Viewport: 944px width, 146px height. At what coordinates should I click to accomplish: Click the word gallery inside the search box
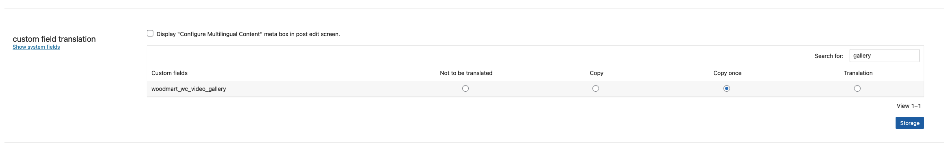tap(862, 56)
